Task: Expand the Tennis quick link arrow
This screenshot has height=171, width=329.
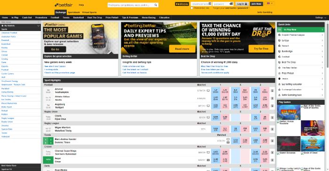Action: tap(322, 78)
